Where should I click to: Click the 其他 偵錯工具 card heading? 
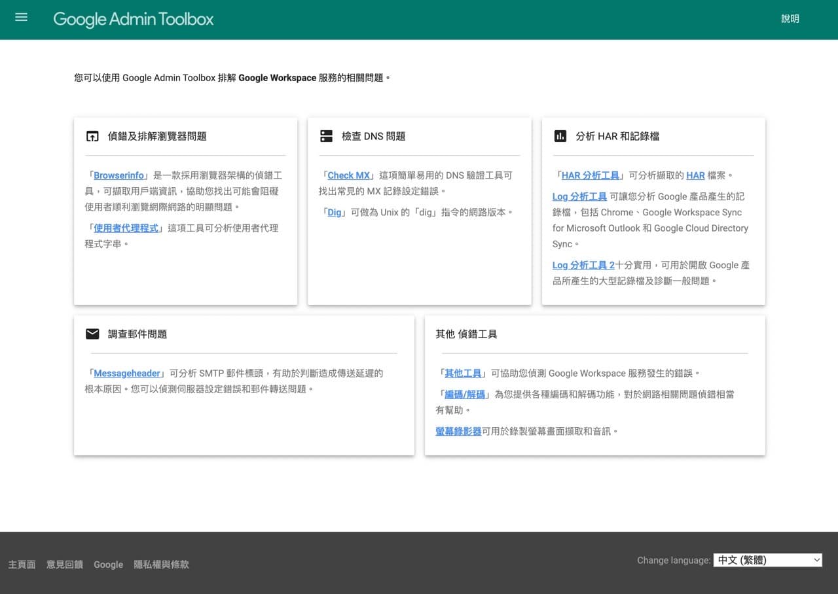pyautogui.click(x=466, y=334)
